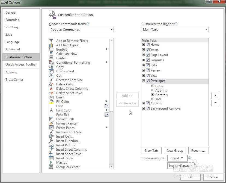Click the Choose commands from info icon

tap(88, 24)
